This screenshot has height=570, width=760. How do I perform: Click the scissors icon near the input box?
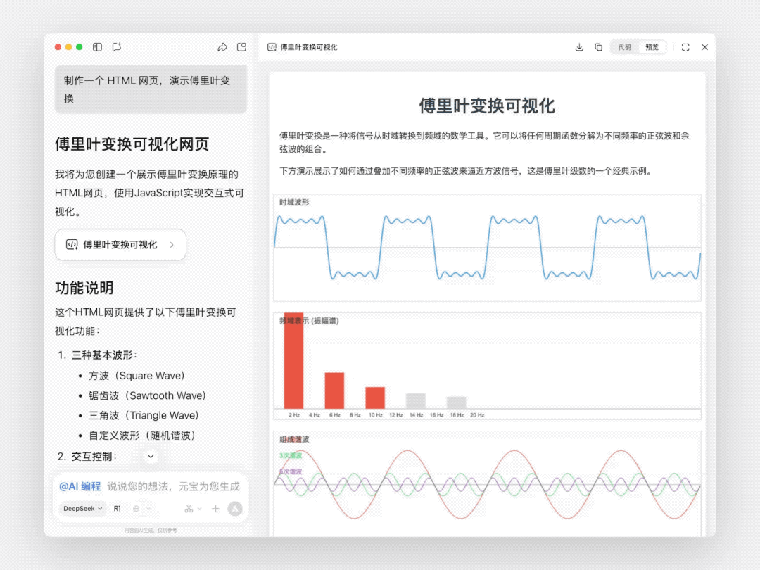click(x=189, y=509)
